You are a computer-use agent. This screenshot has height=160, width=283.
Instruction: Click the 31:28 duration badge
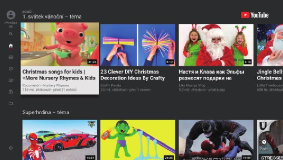pos(92,62)
